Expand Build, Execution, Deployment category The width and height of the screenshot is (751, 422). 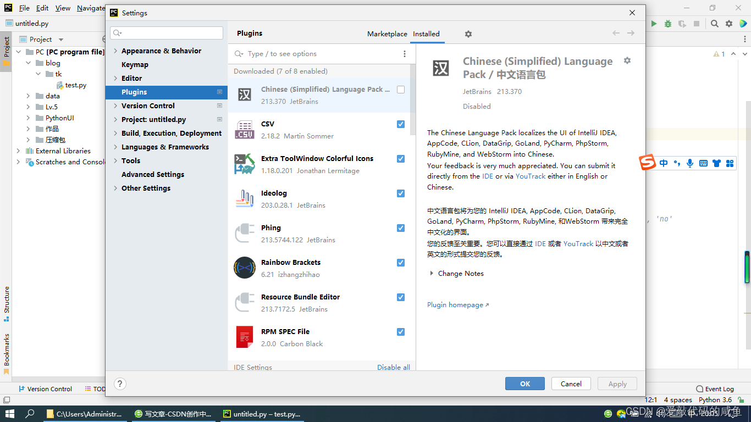click(115, 133)
